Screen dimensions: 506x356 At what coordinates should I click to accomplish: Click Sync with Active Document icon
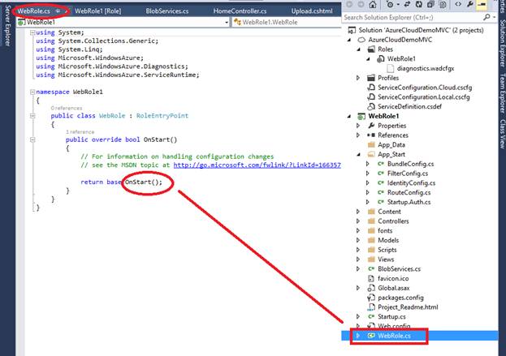pos(407,5)
